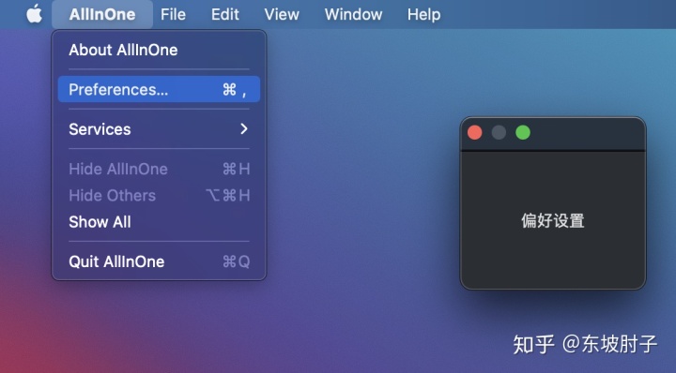Click the grey minimize button of preferences window
This screenshot has width=676, height=373.
(x=499, y=132)
